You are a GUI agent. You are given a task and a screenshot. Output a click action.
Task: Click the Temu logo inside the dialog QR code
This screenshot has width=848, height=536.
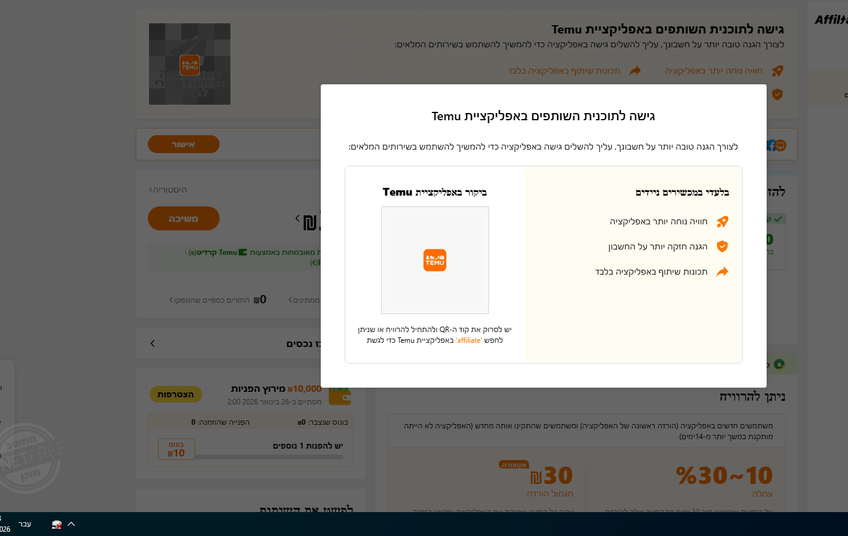(434, 260)
